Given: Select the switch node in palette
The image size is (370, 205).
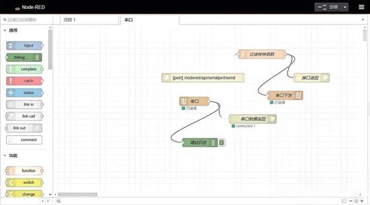Looking at the screenshot, I should click(24, 182).
